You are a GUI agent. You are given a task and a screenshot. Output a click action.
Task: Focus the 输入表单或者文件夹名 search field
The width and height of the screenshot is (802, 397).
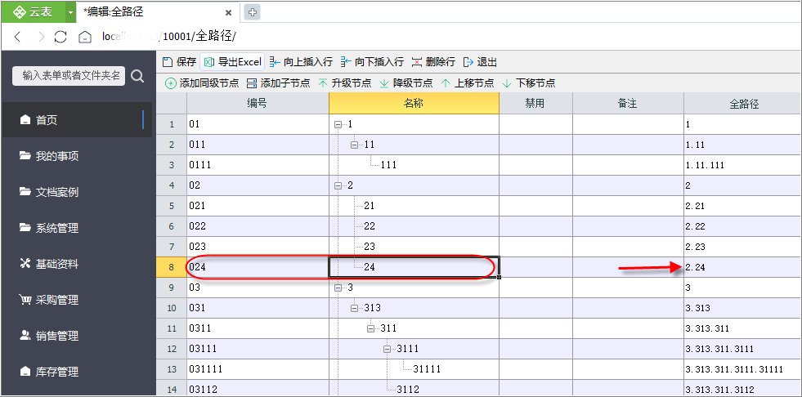[x=69, y=76]
